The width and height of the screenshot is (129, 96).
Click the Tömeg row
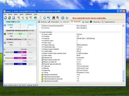[x=80, y=73]
